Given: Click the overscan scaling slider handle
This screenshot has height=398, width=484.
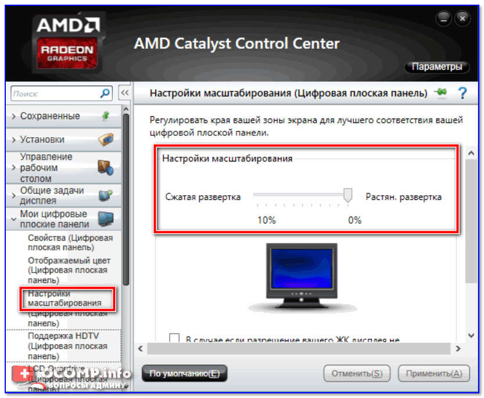Looking at the screenshot, I should (348, 195).
